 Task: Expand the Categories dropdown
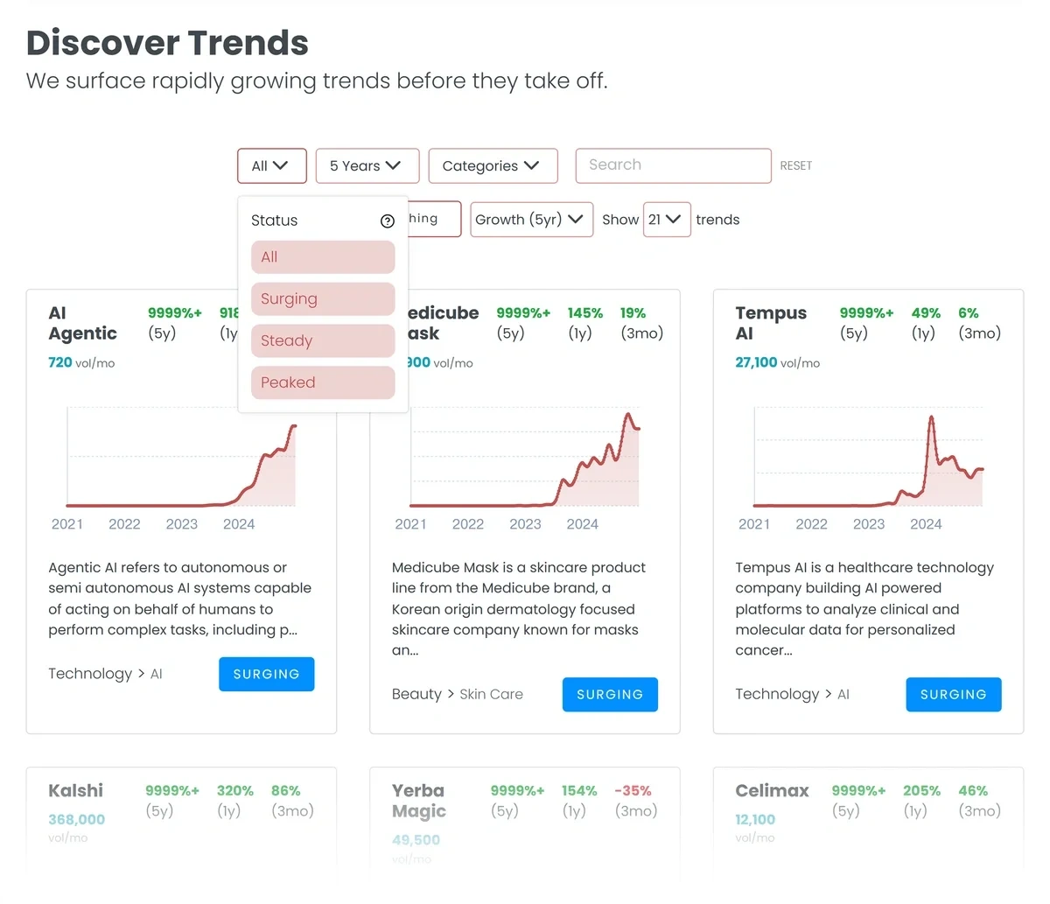[493, 165]
